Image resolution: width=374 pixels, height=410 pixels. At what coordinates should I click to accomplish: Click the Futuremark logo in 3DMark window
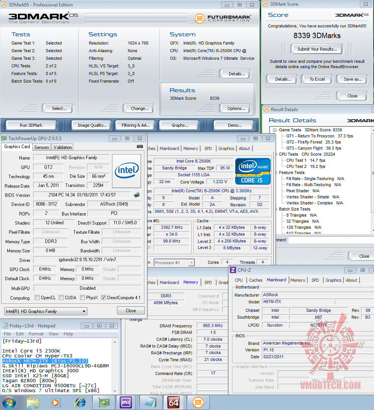(223, 18)
